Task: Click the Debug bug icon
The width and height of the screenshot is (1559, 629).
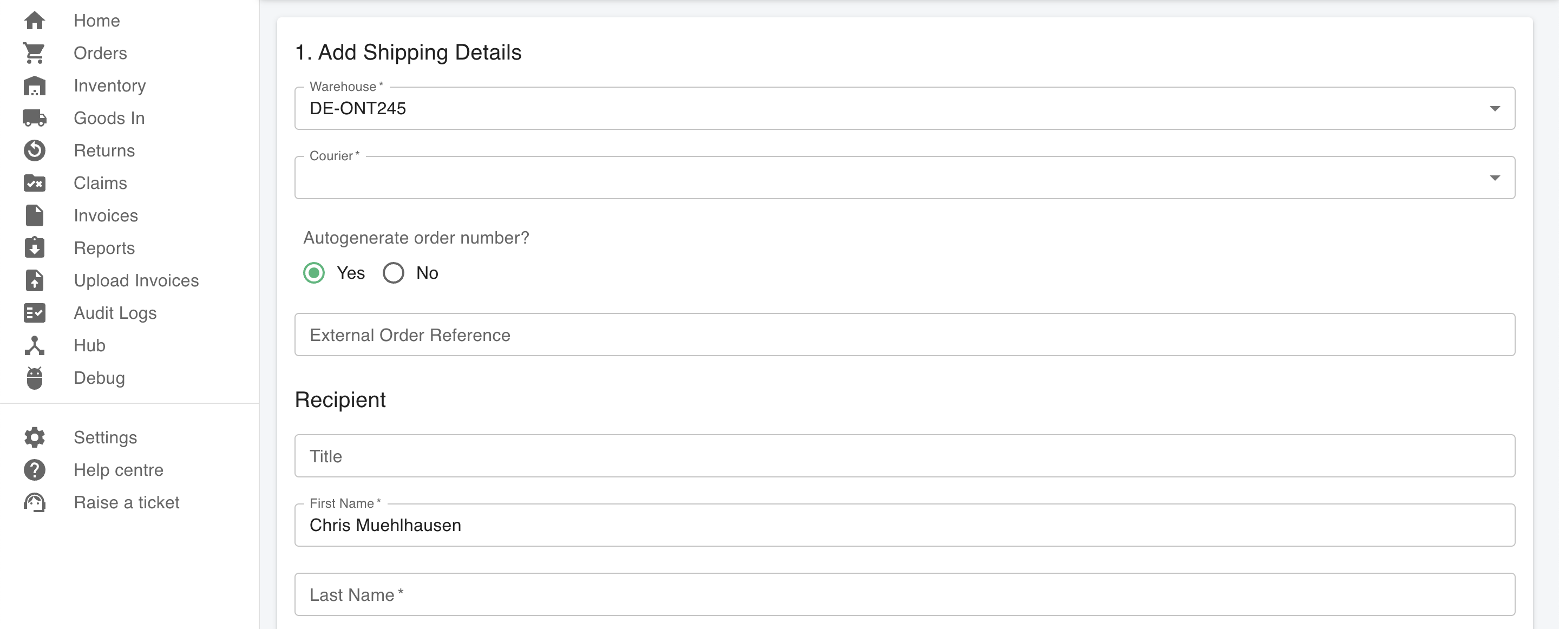Action: pyautogui.click(x=35, y=378)
